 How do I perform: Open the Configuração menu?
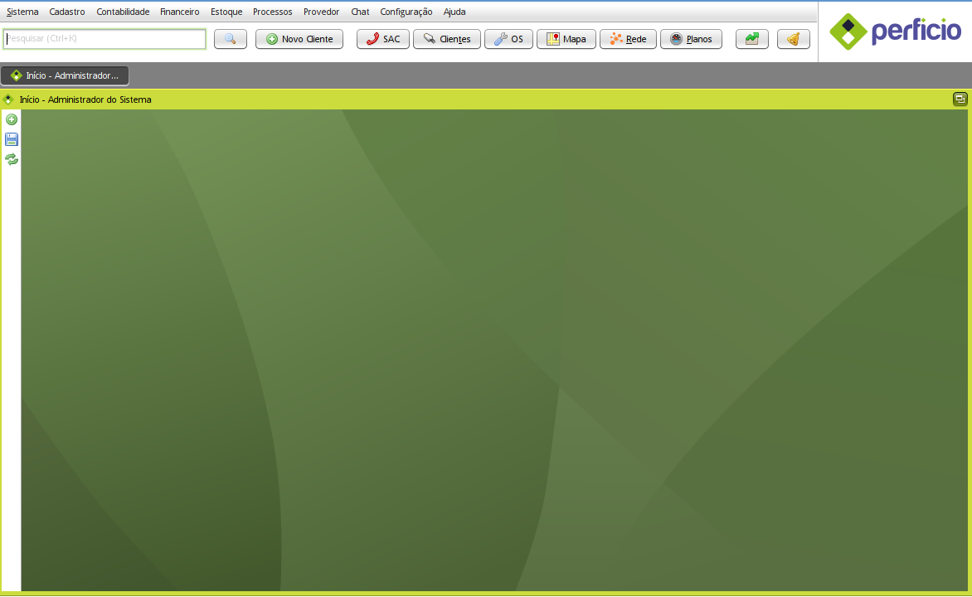click(x=406, y=12)
